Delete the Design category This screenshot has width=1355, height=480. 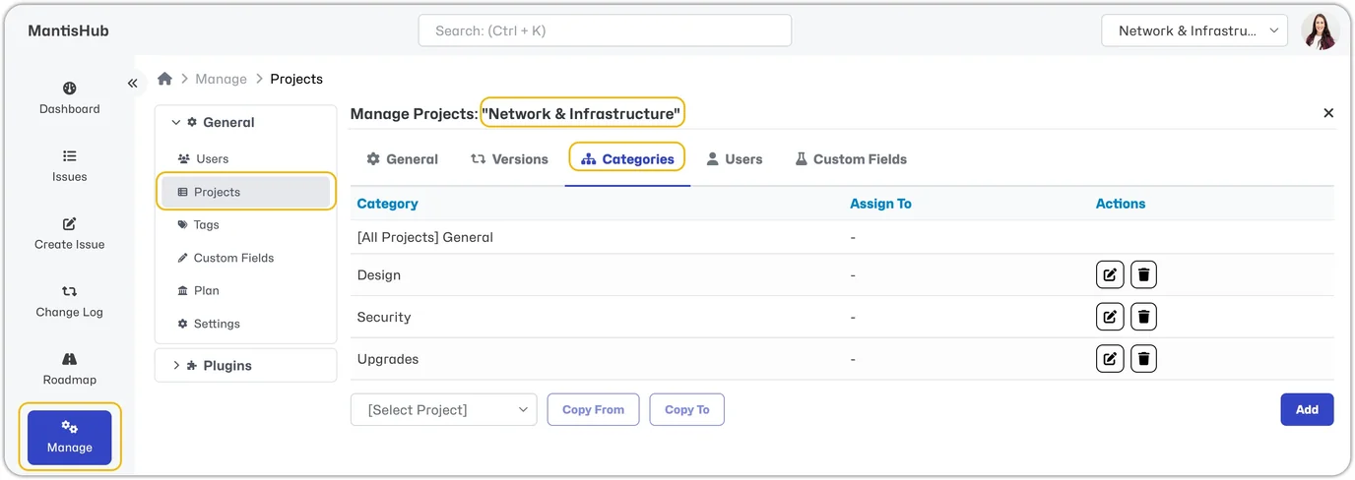point(1143,274)
